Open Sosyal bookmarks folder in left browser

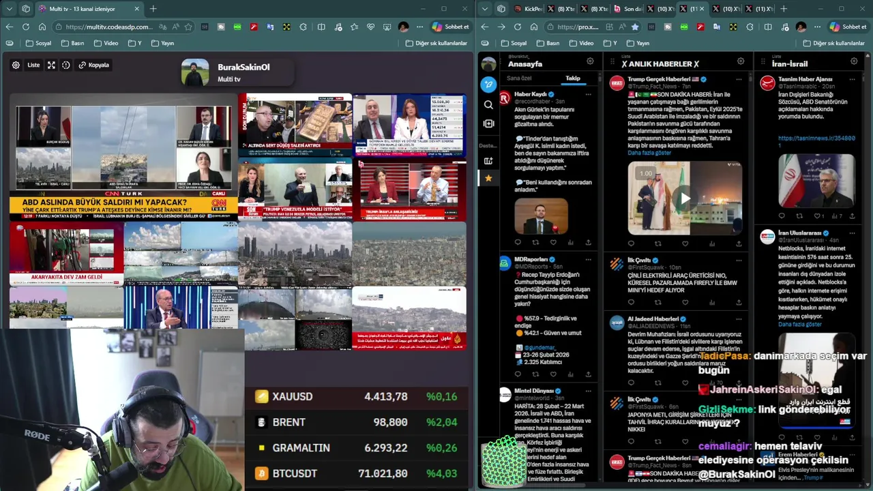point(38,43)
